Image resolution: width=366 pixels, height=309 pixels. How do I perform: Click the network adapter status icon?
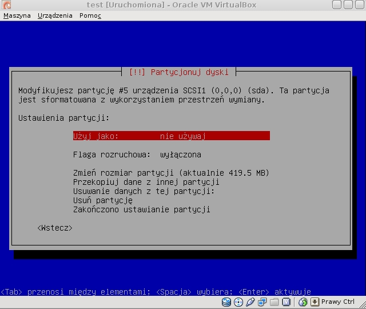point(262,302)
